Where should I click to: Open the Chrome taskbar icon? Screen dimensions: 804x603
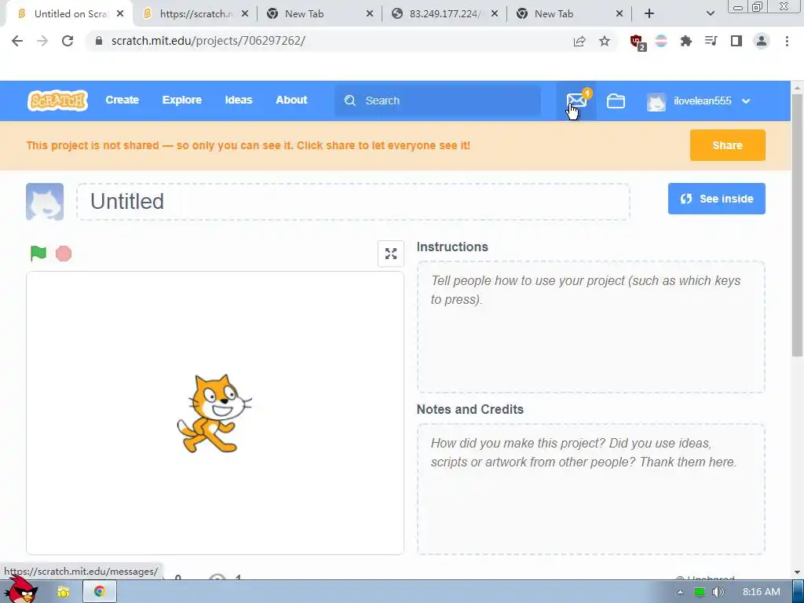[x=100, y=592]
